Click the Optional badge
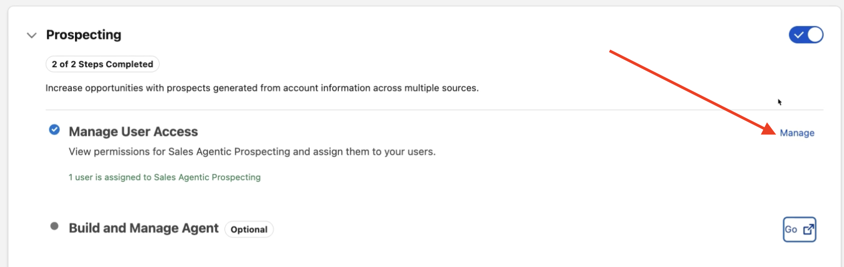Screen dimensions: 844x267 click(249, 229)
